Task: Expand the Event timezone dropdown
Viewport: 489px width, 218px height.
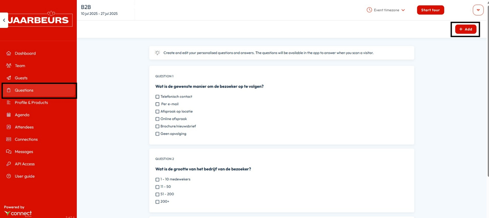Action: [x=386, y=10]
